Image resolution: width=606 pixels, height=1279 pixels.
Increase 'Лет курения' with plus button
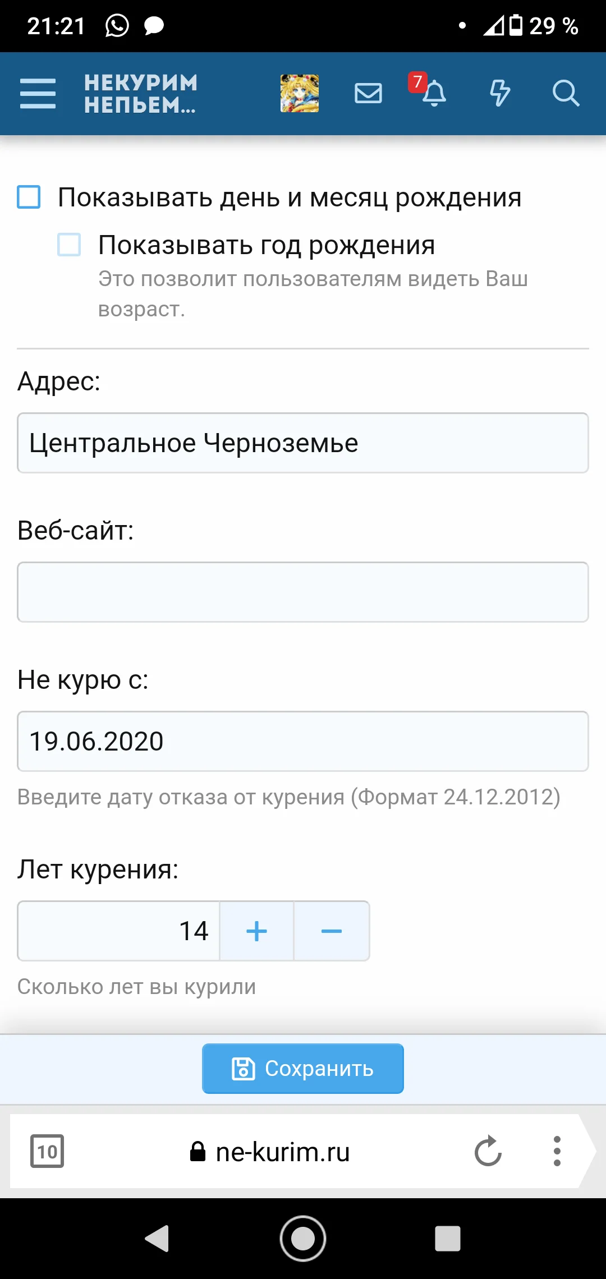pyautogui.click(x=256, y=931)
